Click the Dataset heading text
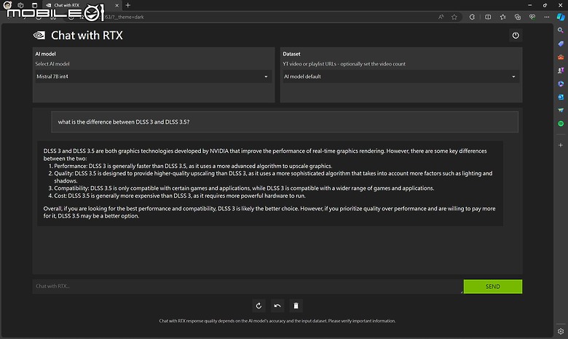Screen dimensions: 568x339 pos(291,54)
